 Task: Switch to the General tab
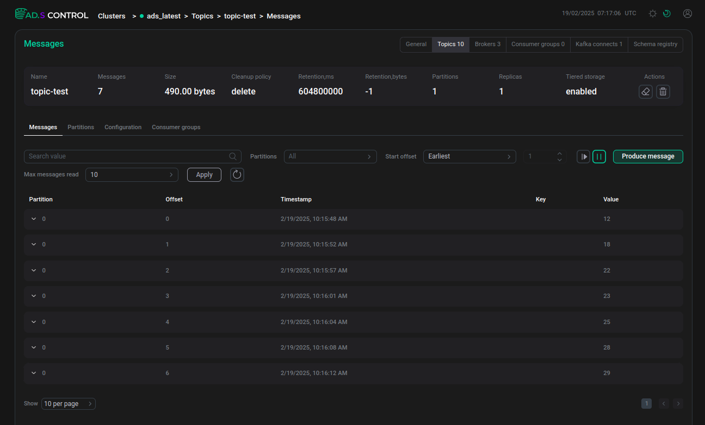pyautogui.click(x=416, y=45)
